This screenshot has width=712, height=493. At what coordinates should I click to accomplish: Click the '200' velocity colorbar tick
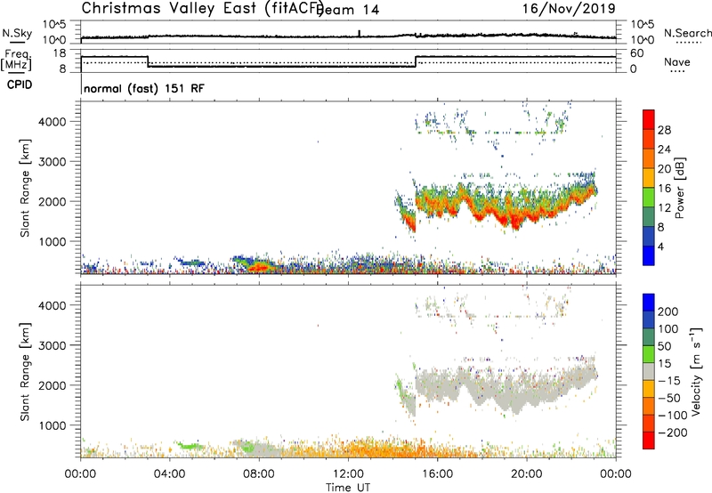point(668,311)
